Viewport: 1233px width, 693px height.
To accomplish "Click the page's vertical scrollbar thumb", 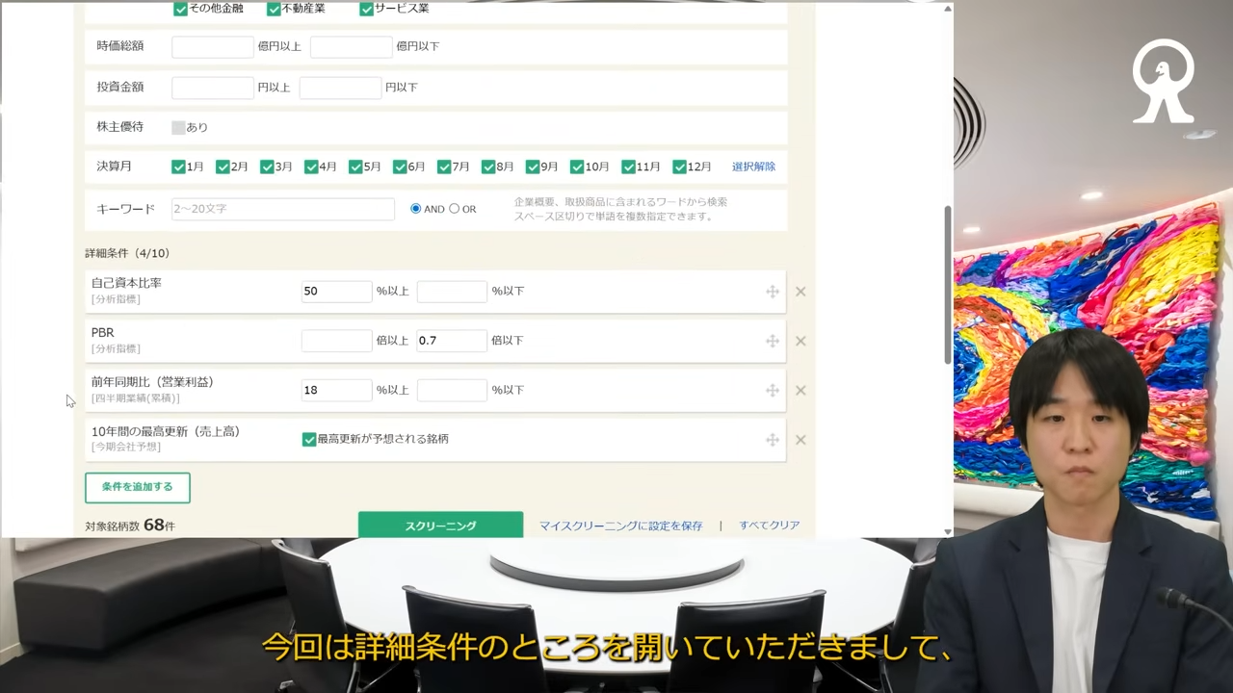I will tap(947, 284).
